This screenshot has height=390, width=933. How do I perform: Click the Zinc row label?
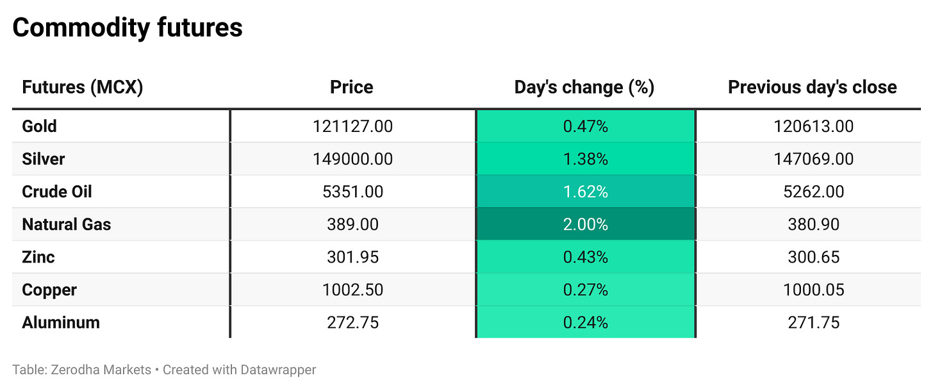pos(38,257)
